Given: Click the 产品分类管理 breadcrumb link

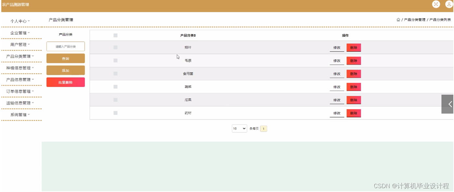Looking at the screenshot, I should click(x=415, y=20).
